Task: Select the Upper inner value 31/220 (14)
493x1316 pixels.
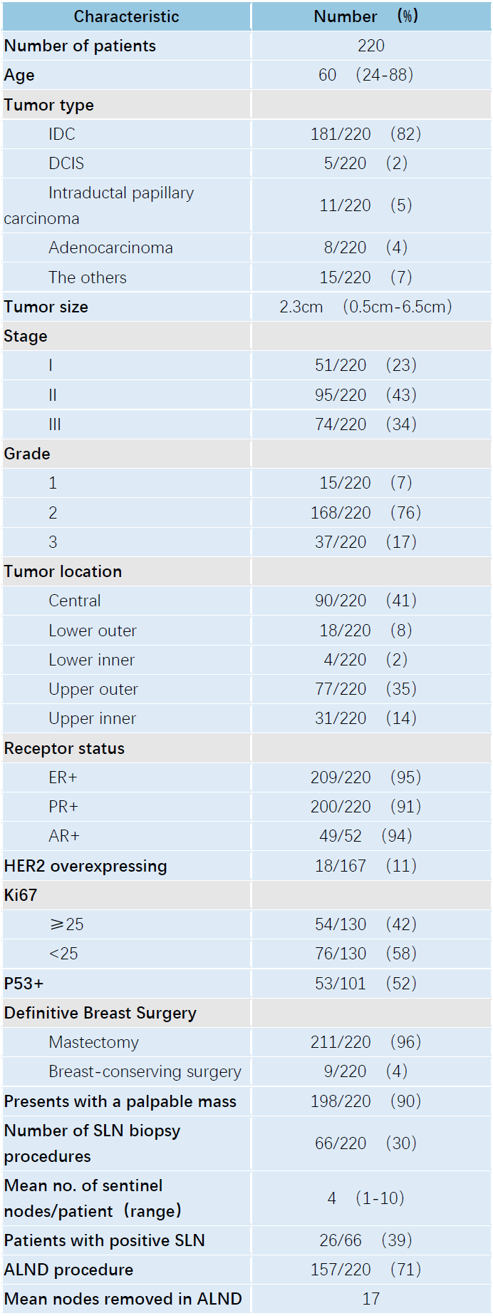Action: click(366, 718)
